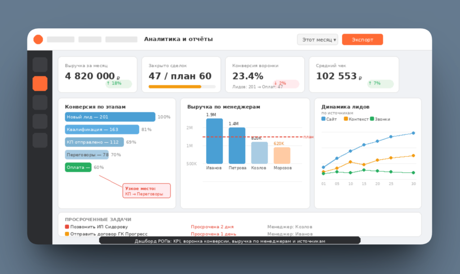The width and height of the screenshot is (460, 274).
Task: Click the Выручка за месяц card label
Action: click(86, 66)
